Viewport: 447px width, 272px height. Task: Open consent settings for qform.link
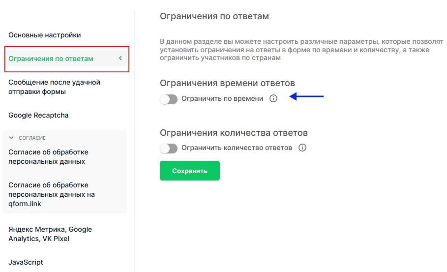coord(51,194)
